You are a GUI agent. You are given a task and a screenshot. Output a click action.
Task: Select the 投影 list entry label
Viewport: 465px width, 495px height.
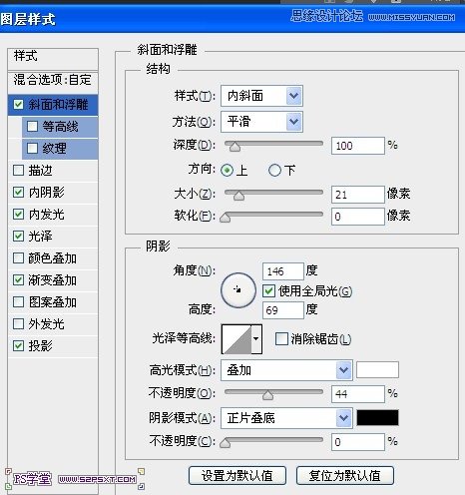[x=41, y=346]
